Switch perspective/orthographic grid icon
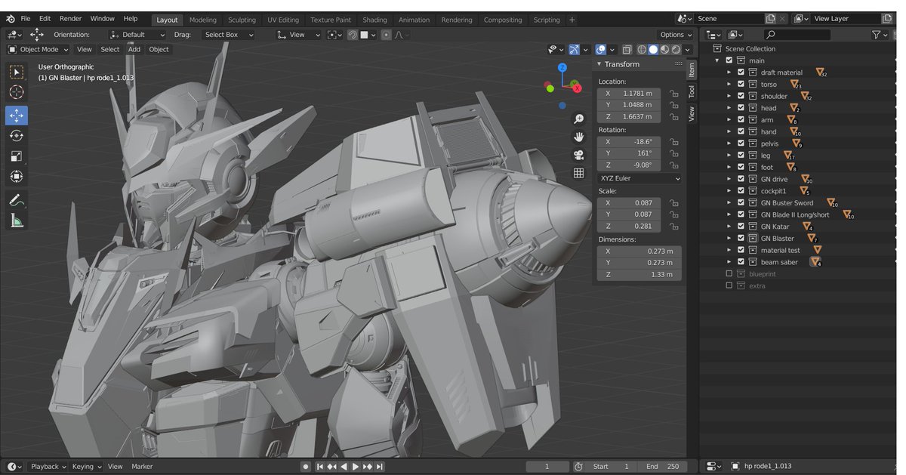Viewport: 906px width, 475px height. tap(579, 173)
